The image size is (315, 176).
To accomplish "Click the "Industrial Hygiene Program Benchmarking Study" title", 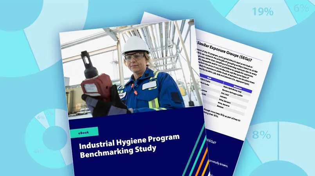I will coord(129,146).
